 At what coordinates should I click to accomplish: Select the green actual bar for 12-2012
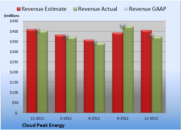pos(157,75)
